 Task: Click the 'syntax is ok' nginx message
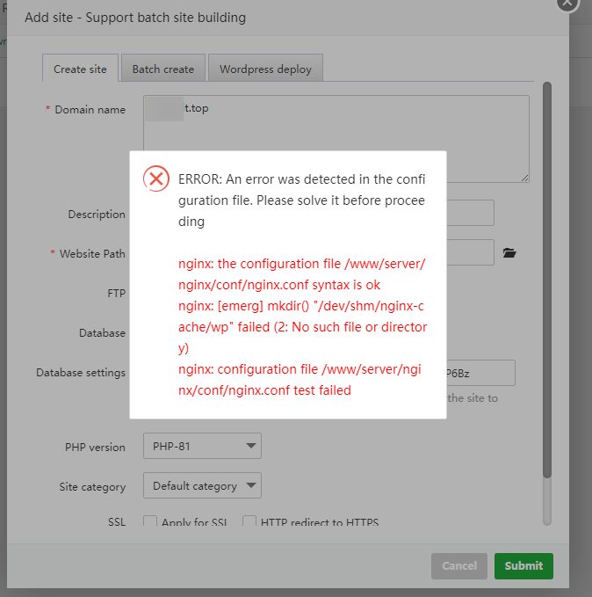[301, 274]
